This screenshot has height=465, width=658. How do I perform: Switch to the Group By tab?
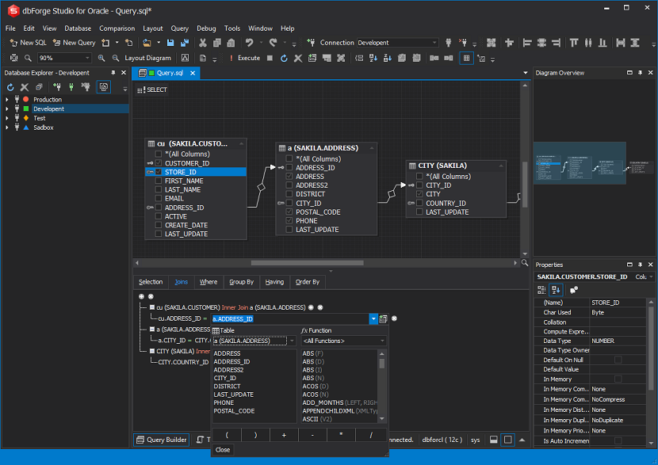(241, 282)
